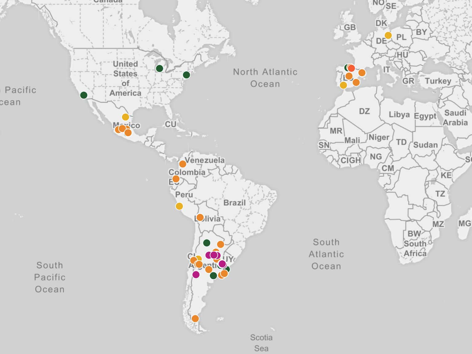Select the orange marker on the Bolivia label
Screen dimensions: 472x354
point(200,217)
